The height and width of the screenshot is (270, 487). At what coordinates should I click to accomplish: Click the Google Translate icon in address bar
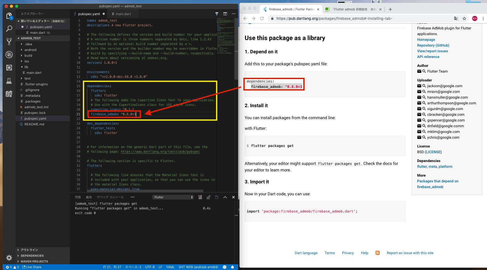pyautogui.click(x=456, y=18)
